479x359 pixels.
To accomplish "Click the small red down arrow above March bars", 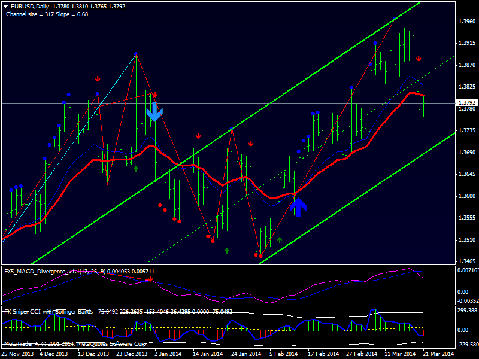I will coord(419,58).
